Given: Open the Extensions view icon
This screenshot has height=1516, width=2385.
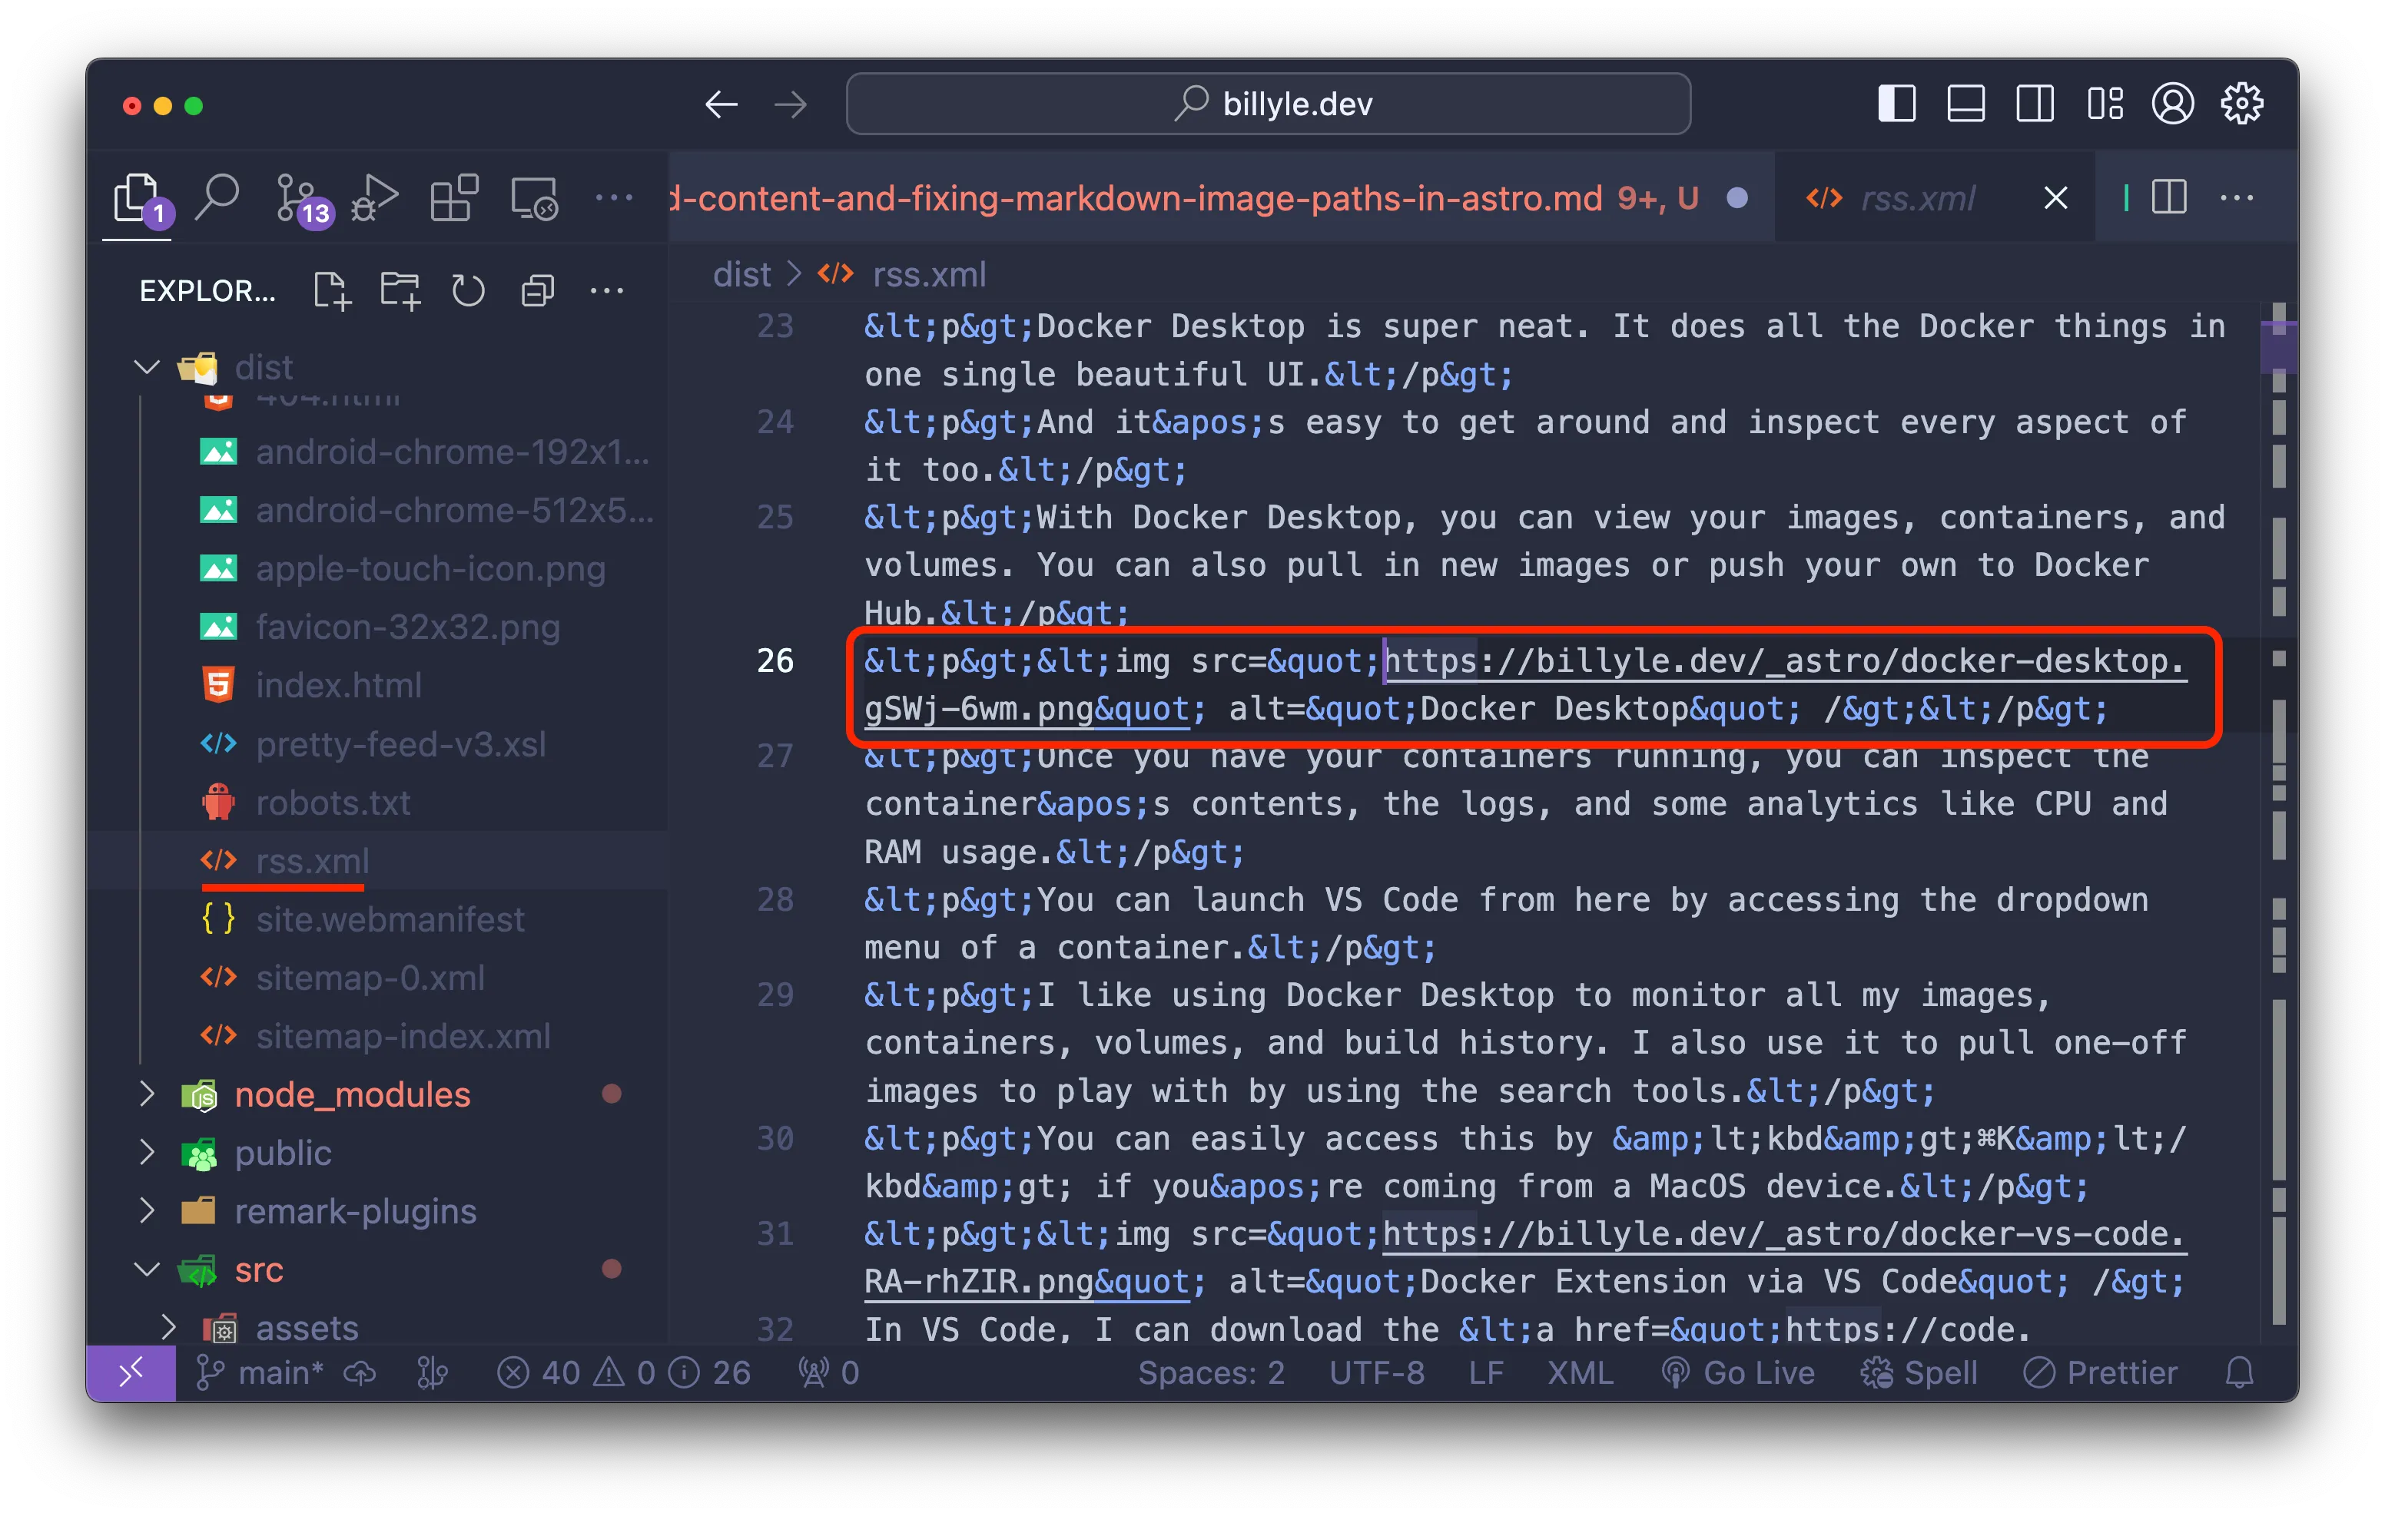Looking at the screenshot, I should coord(453,198).
